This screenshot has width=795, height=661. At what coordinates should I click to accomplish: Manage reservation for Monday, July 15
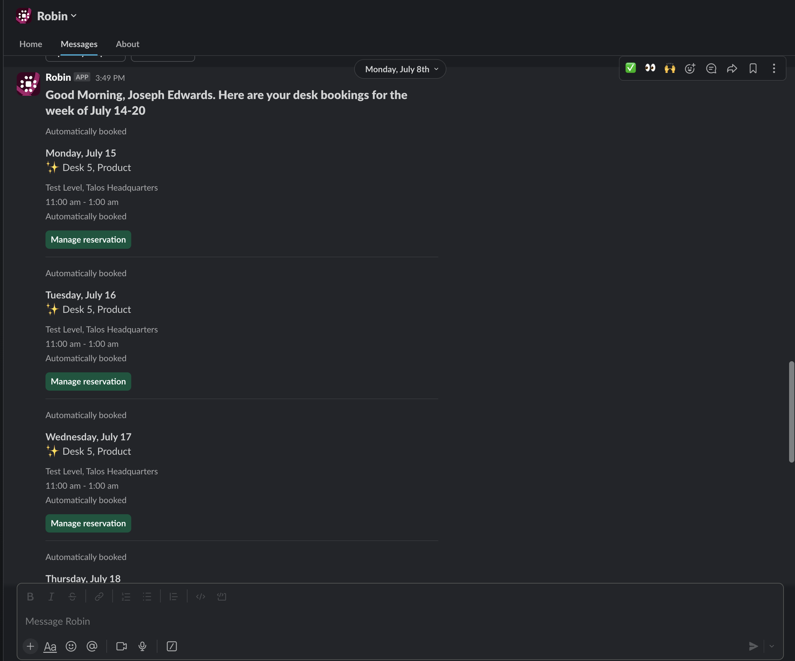pyautogui.click(x=88, y=240)
